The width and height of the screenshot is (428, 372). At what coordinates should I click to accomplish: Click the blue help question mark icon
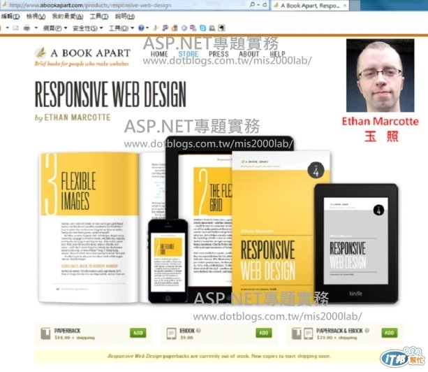pos(141,28)
